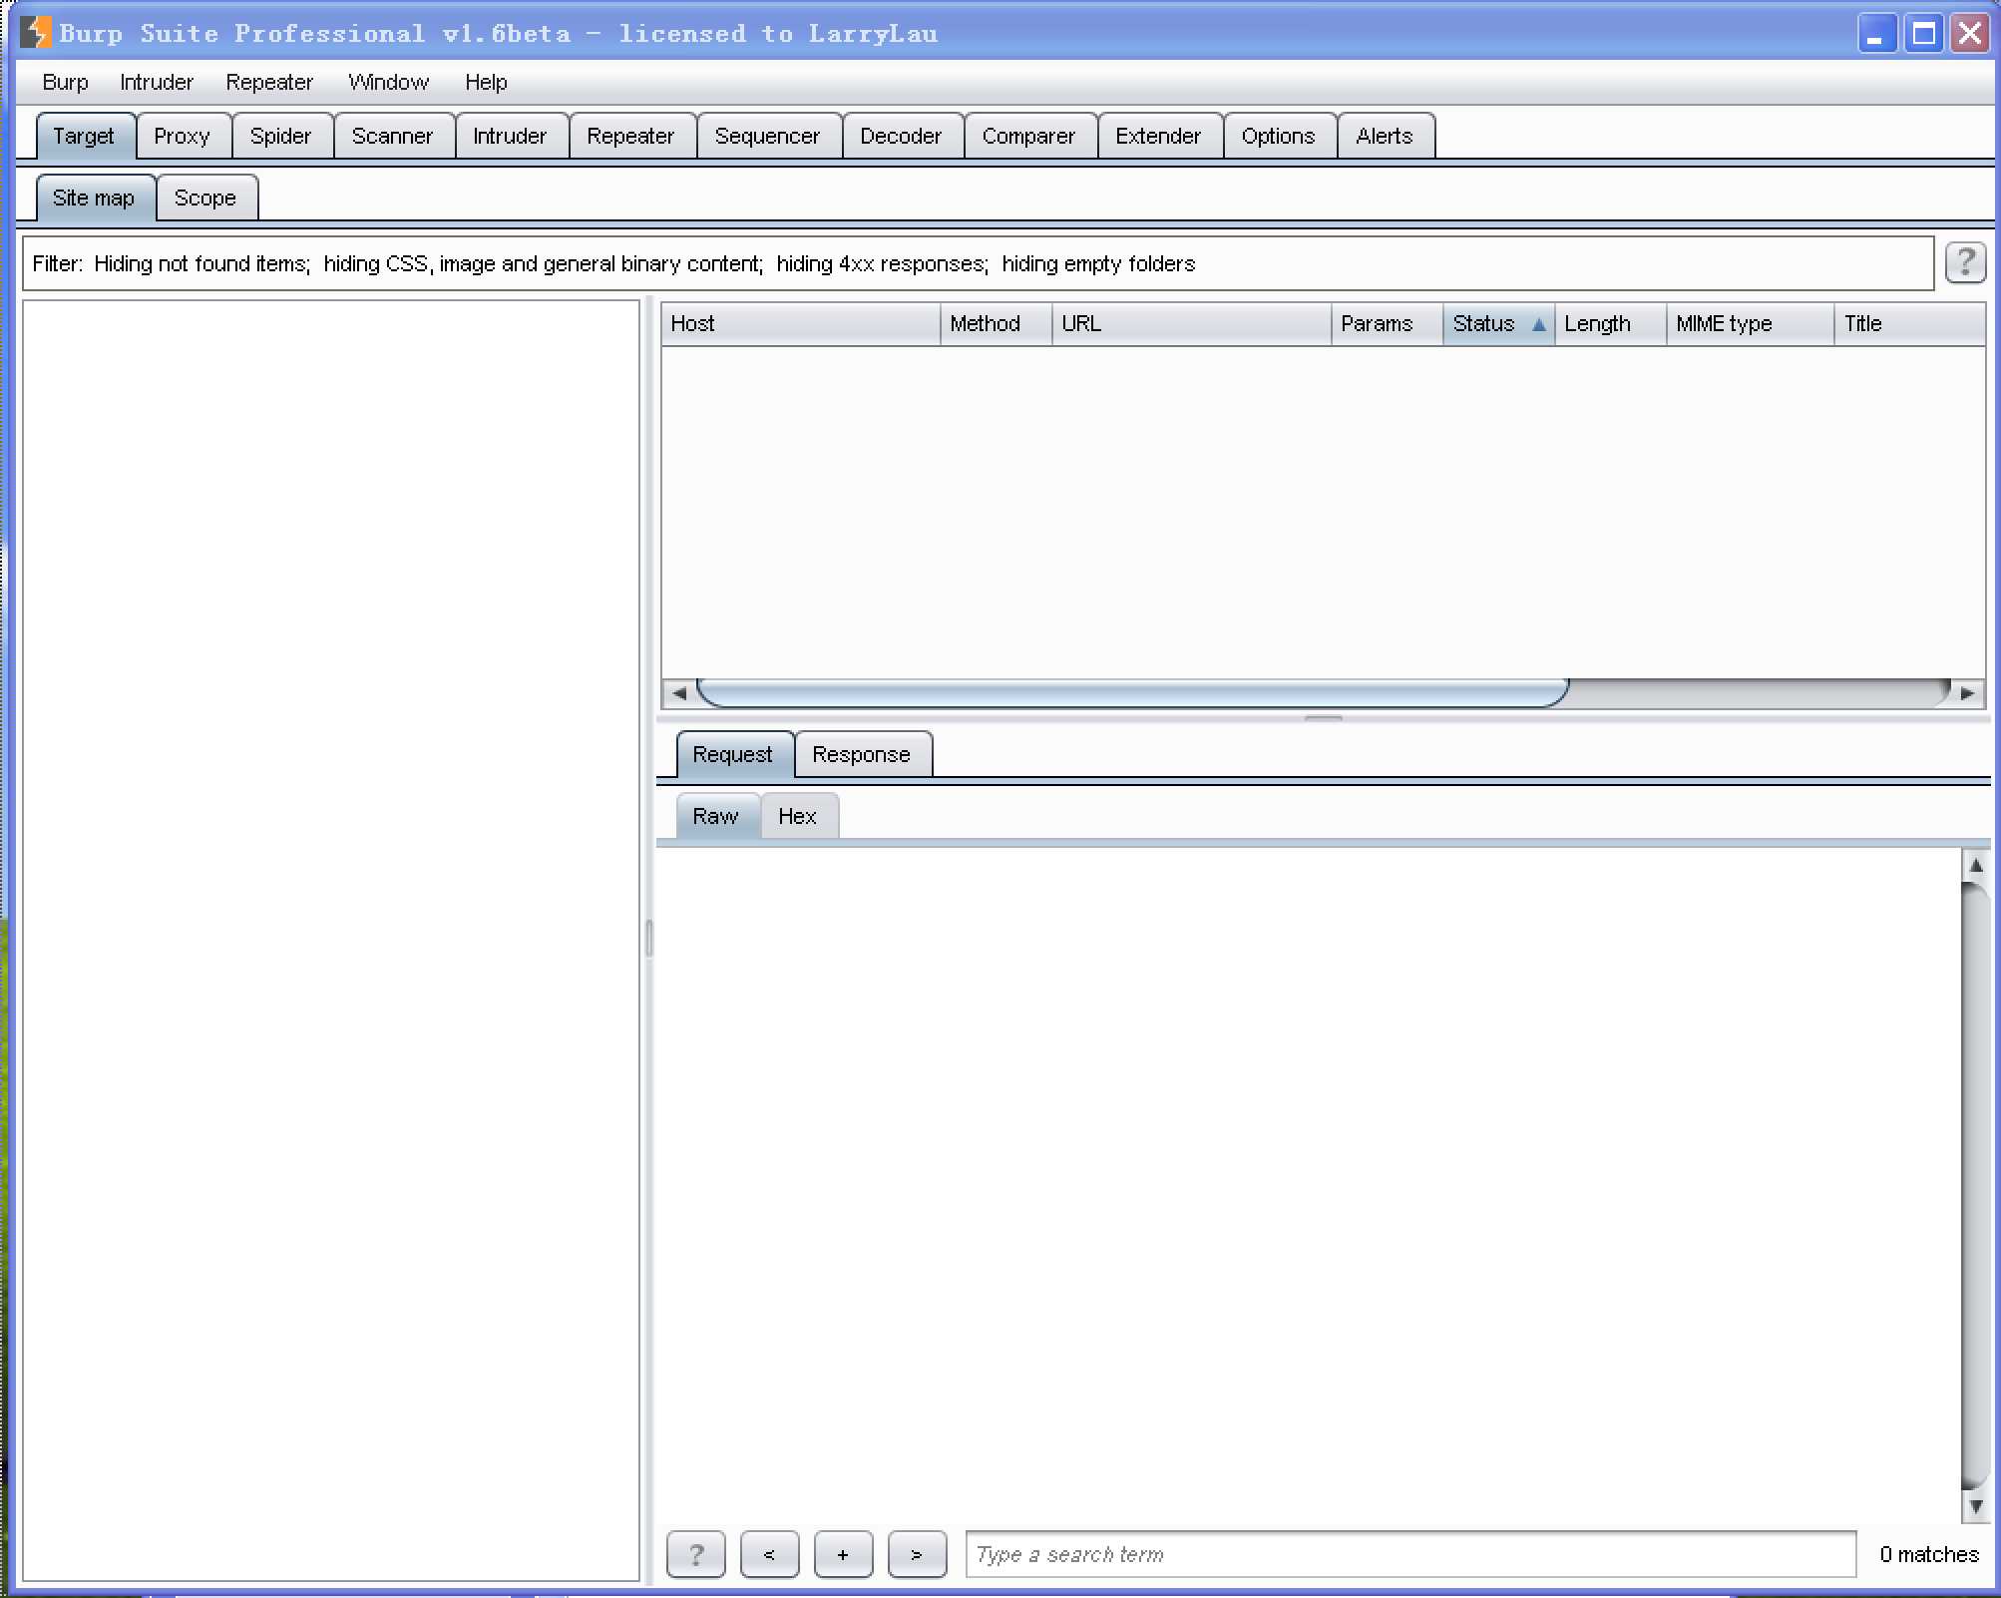Switch to the Scanner tab

392,136
